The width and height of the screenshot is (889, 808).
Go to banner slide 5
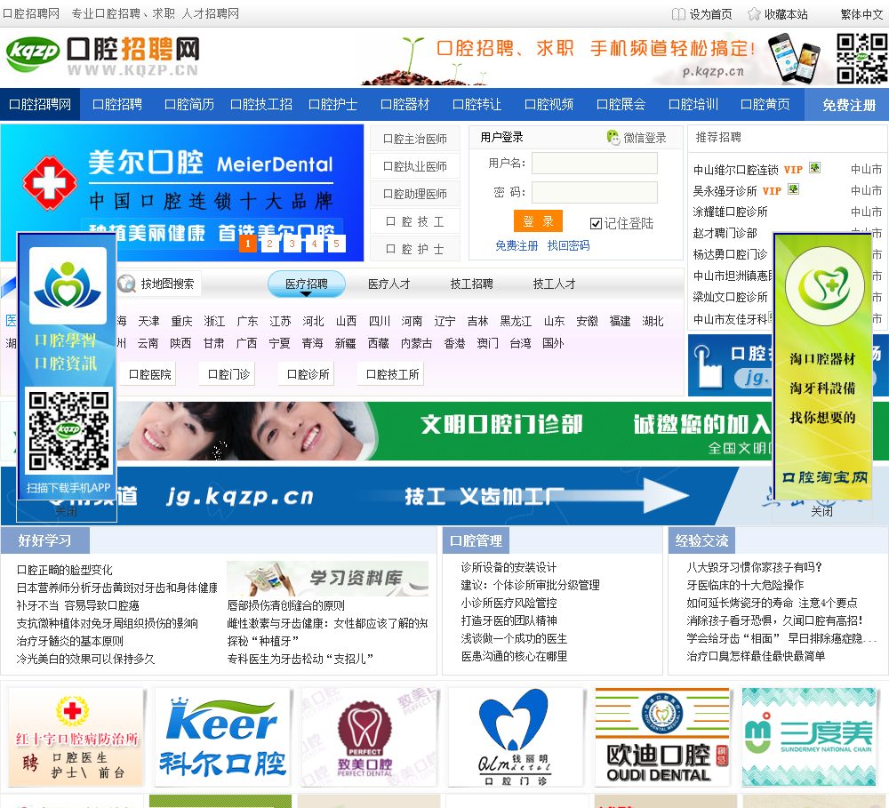(336, 244)
